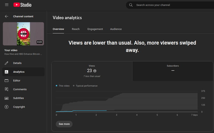Open the hamburger navigation menu
Screen dimensions: 214x133
7,5
